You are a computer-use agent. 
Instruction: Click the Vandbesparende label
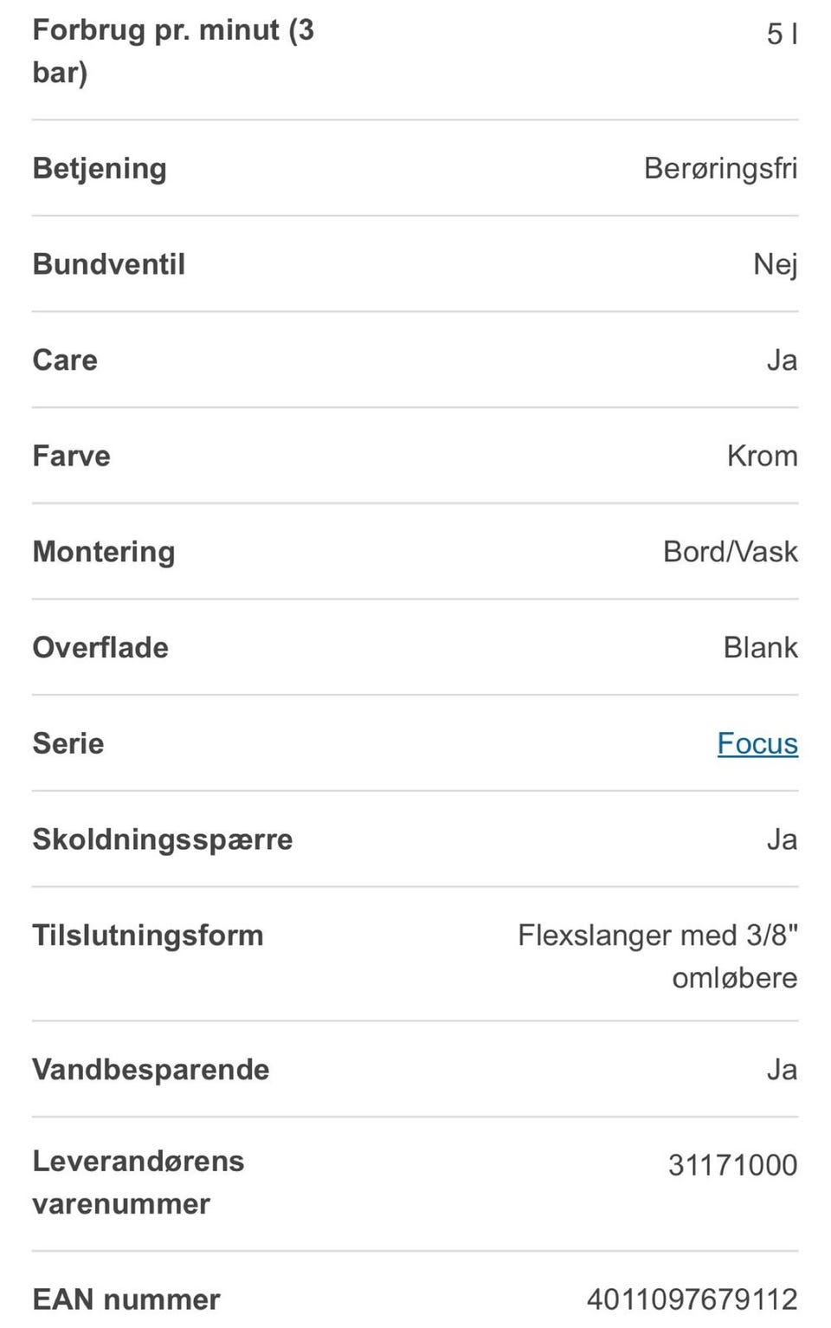(x=151, y=1070)
